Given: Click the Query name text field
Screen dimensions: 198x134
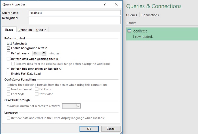Looking at the screenshot, I should tap(75, 13).
